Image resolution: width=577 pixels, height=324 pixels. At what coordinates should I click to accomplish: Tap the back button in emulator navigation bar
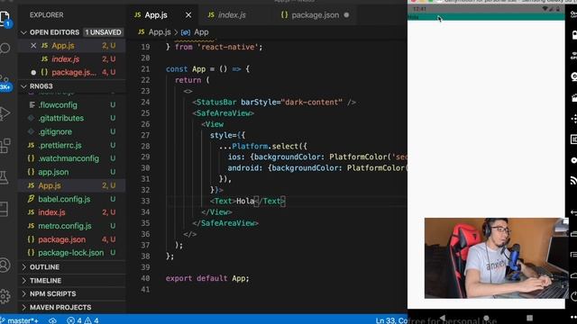coord(443,318)
